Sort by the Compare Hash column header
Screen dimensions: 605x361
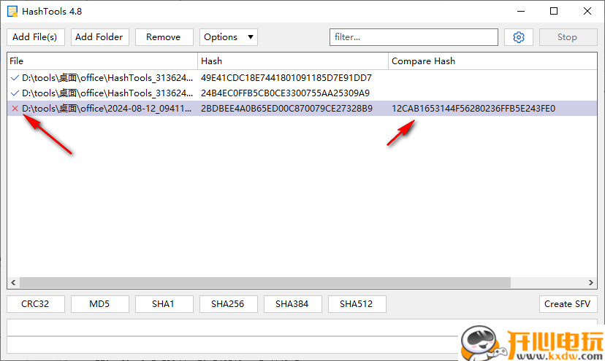coord(492,61)
